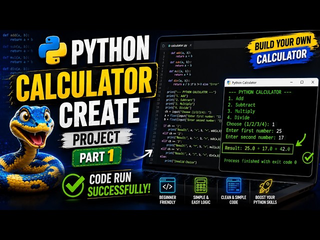320x240 pixels.
Task: Click 'def add(a, b):' in the calculator.py editor
Action: coord(180,53)
